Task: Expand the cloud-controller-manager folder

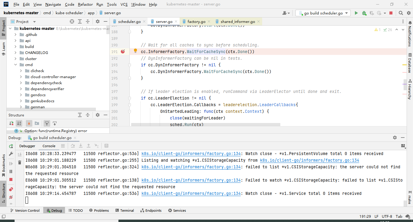Action: click(21, 77)
